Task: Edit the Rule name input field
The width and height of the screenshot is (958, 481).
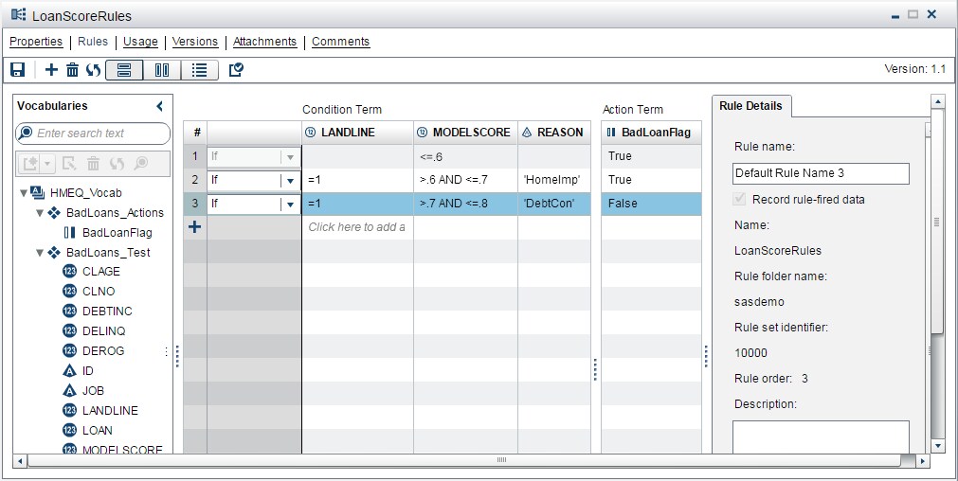Action: 821,173
